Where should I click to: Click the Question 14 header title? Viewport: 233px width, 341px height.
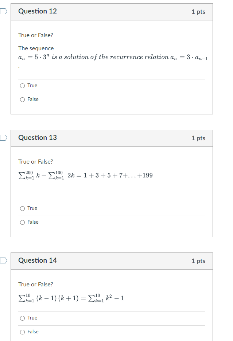(x=38, y=260)
